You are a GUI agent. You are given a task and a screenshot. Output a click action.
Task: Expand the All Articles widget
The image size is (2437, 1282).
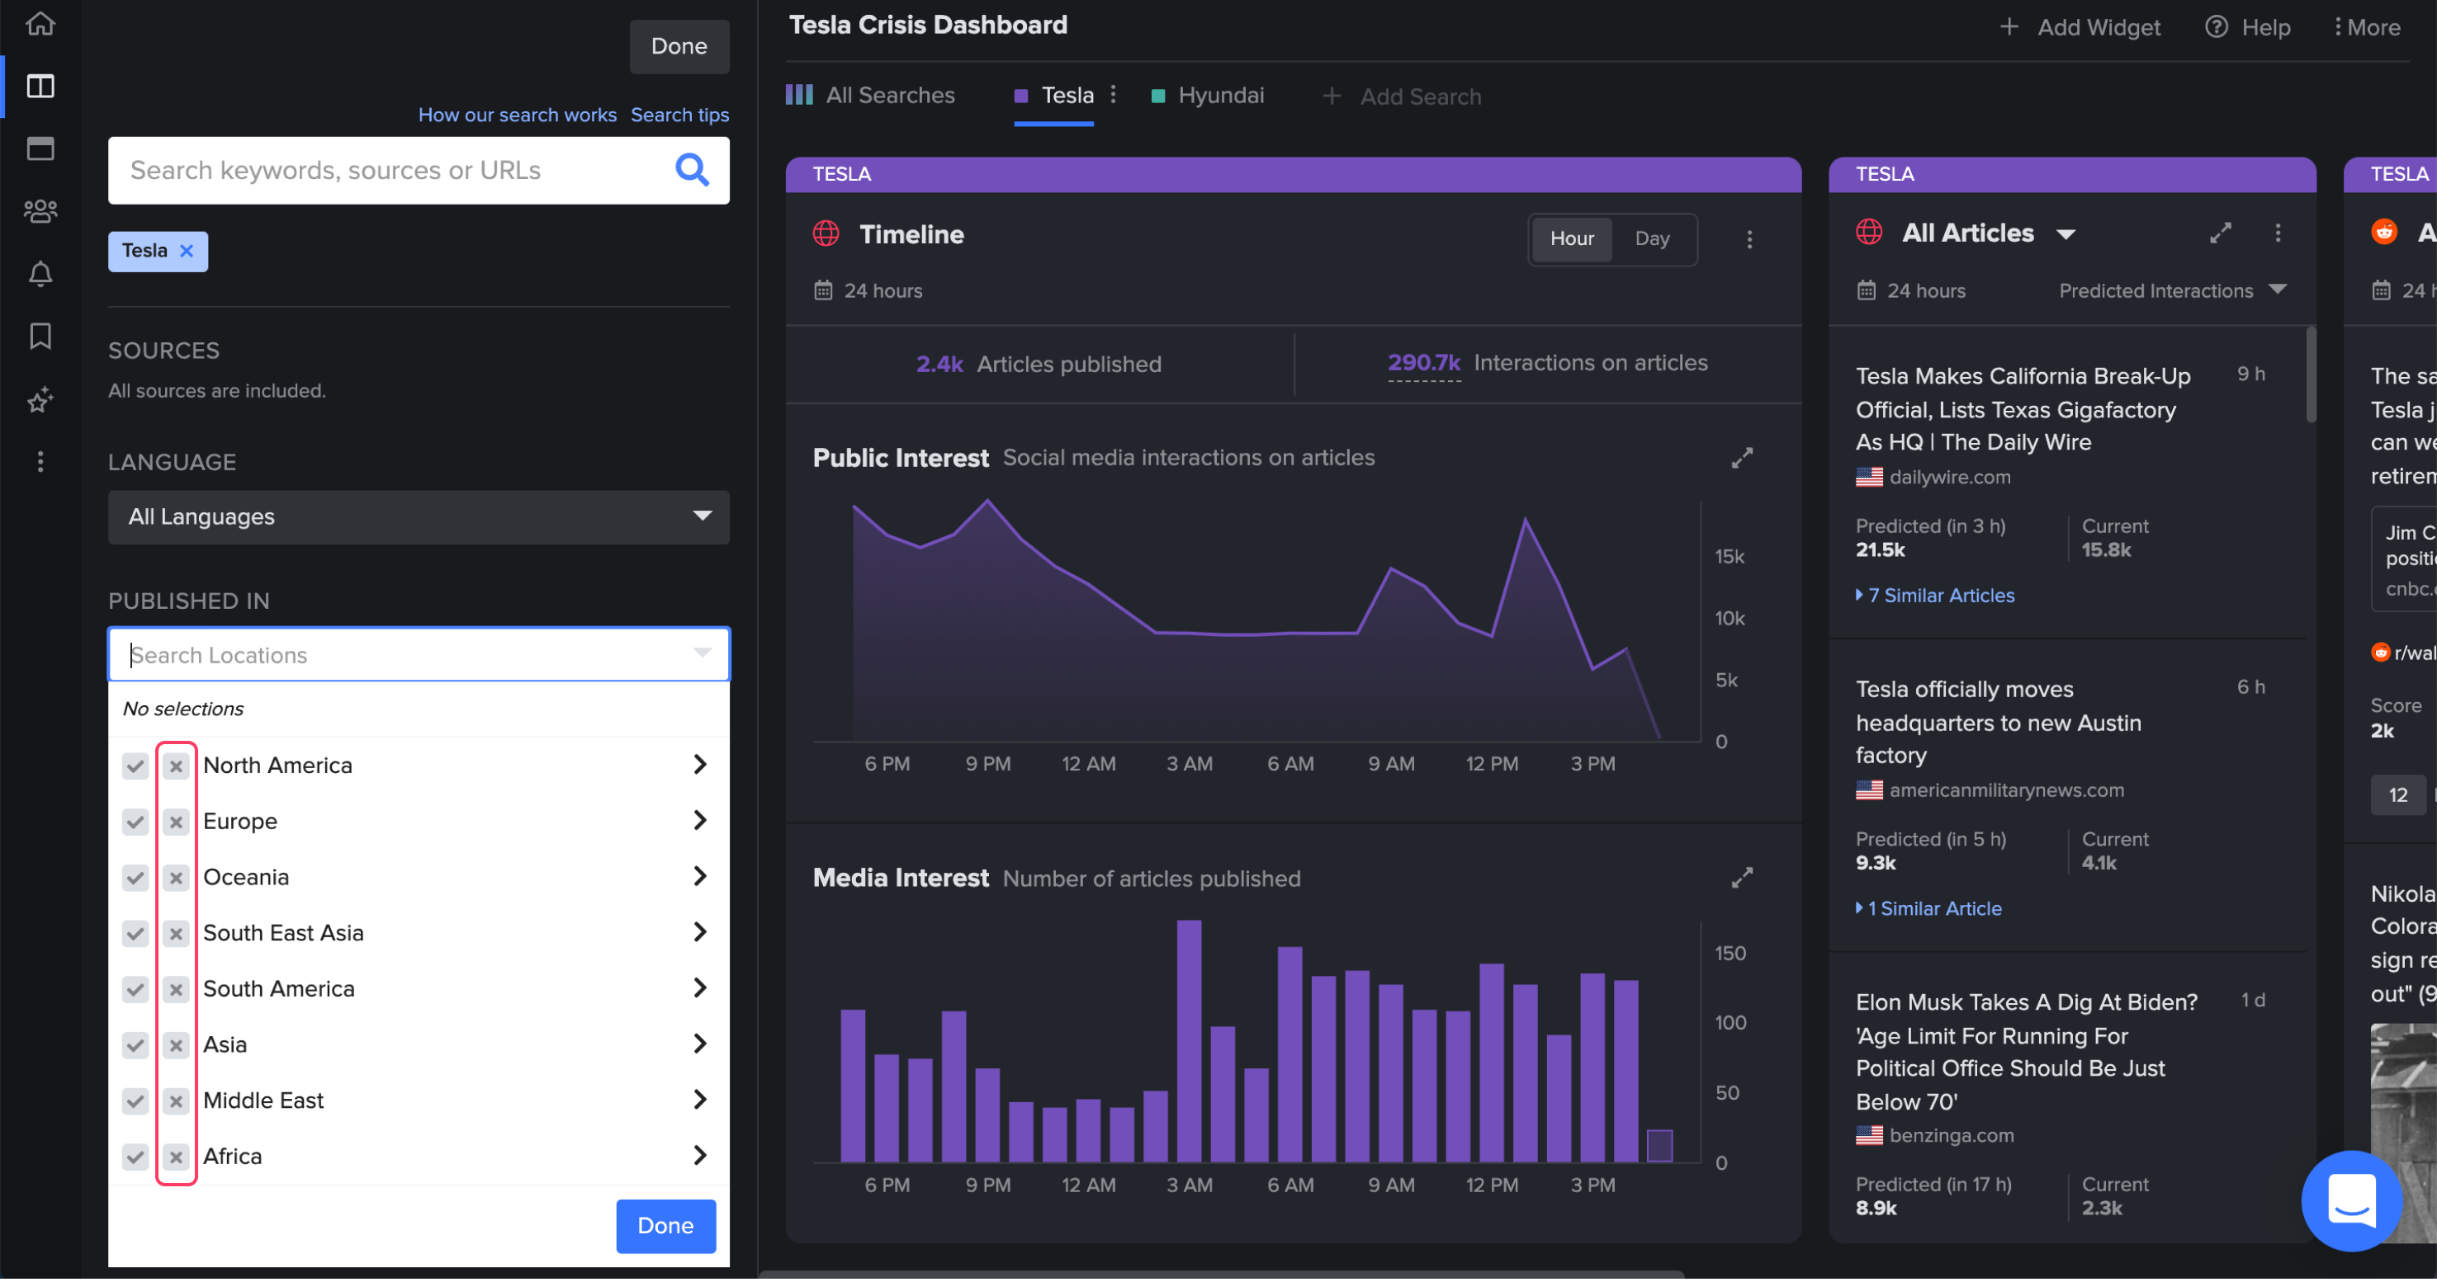2222,233
